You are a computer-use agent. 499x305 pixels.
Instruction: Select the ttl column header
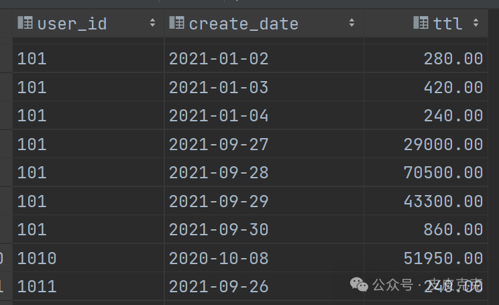tap(447, 23)
